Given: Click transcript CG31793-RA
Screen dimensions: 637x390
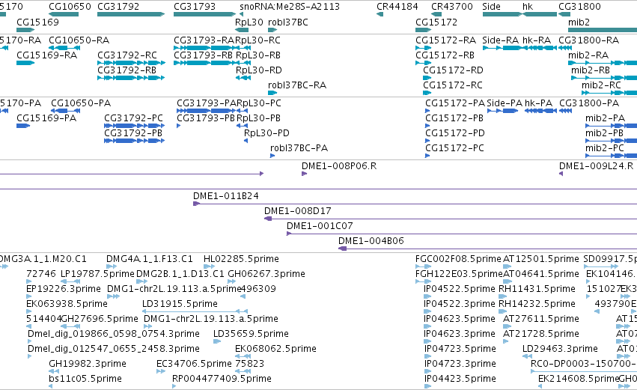Looking at the screenshot, I should pos(204,40).
